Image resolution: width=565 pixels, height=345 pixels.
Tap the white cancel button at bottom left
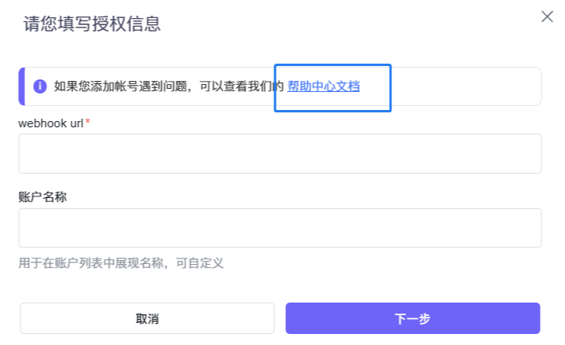(147, 318)
